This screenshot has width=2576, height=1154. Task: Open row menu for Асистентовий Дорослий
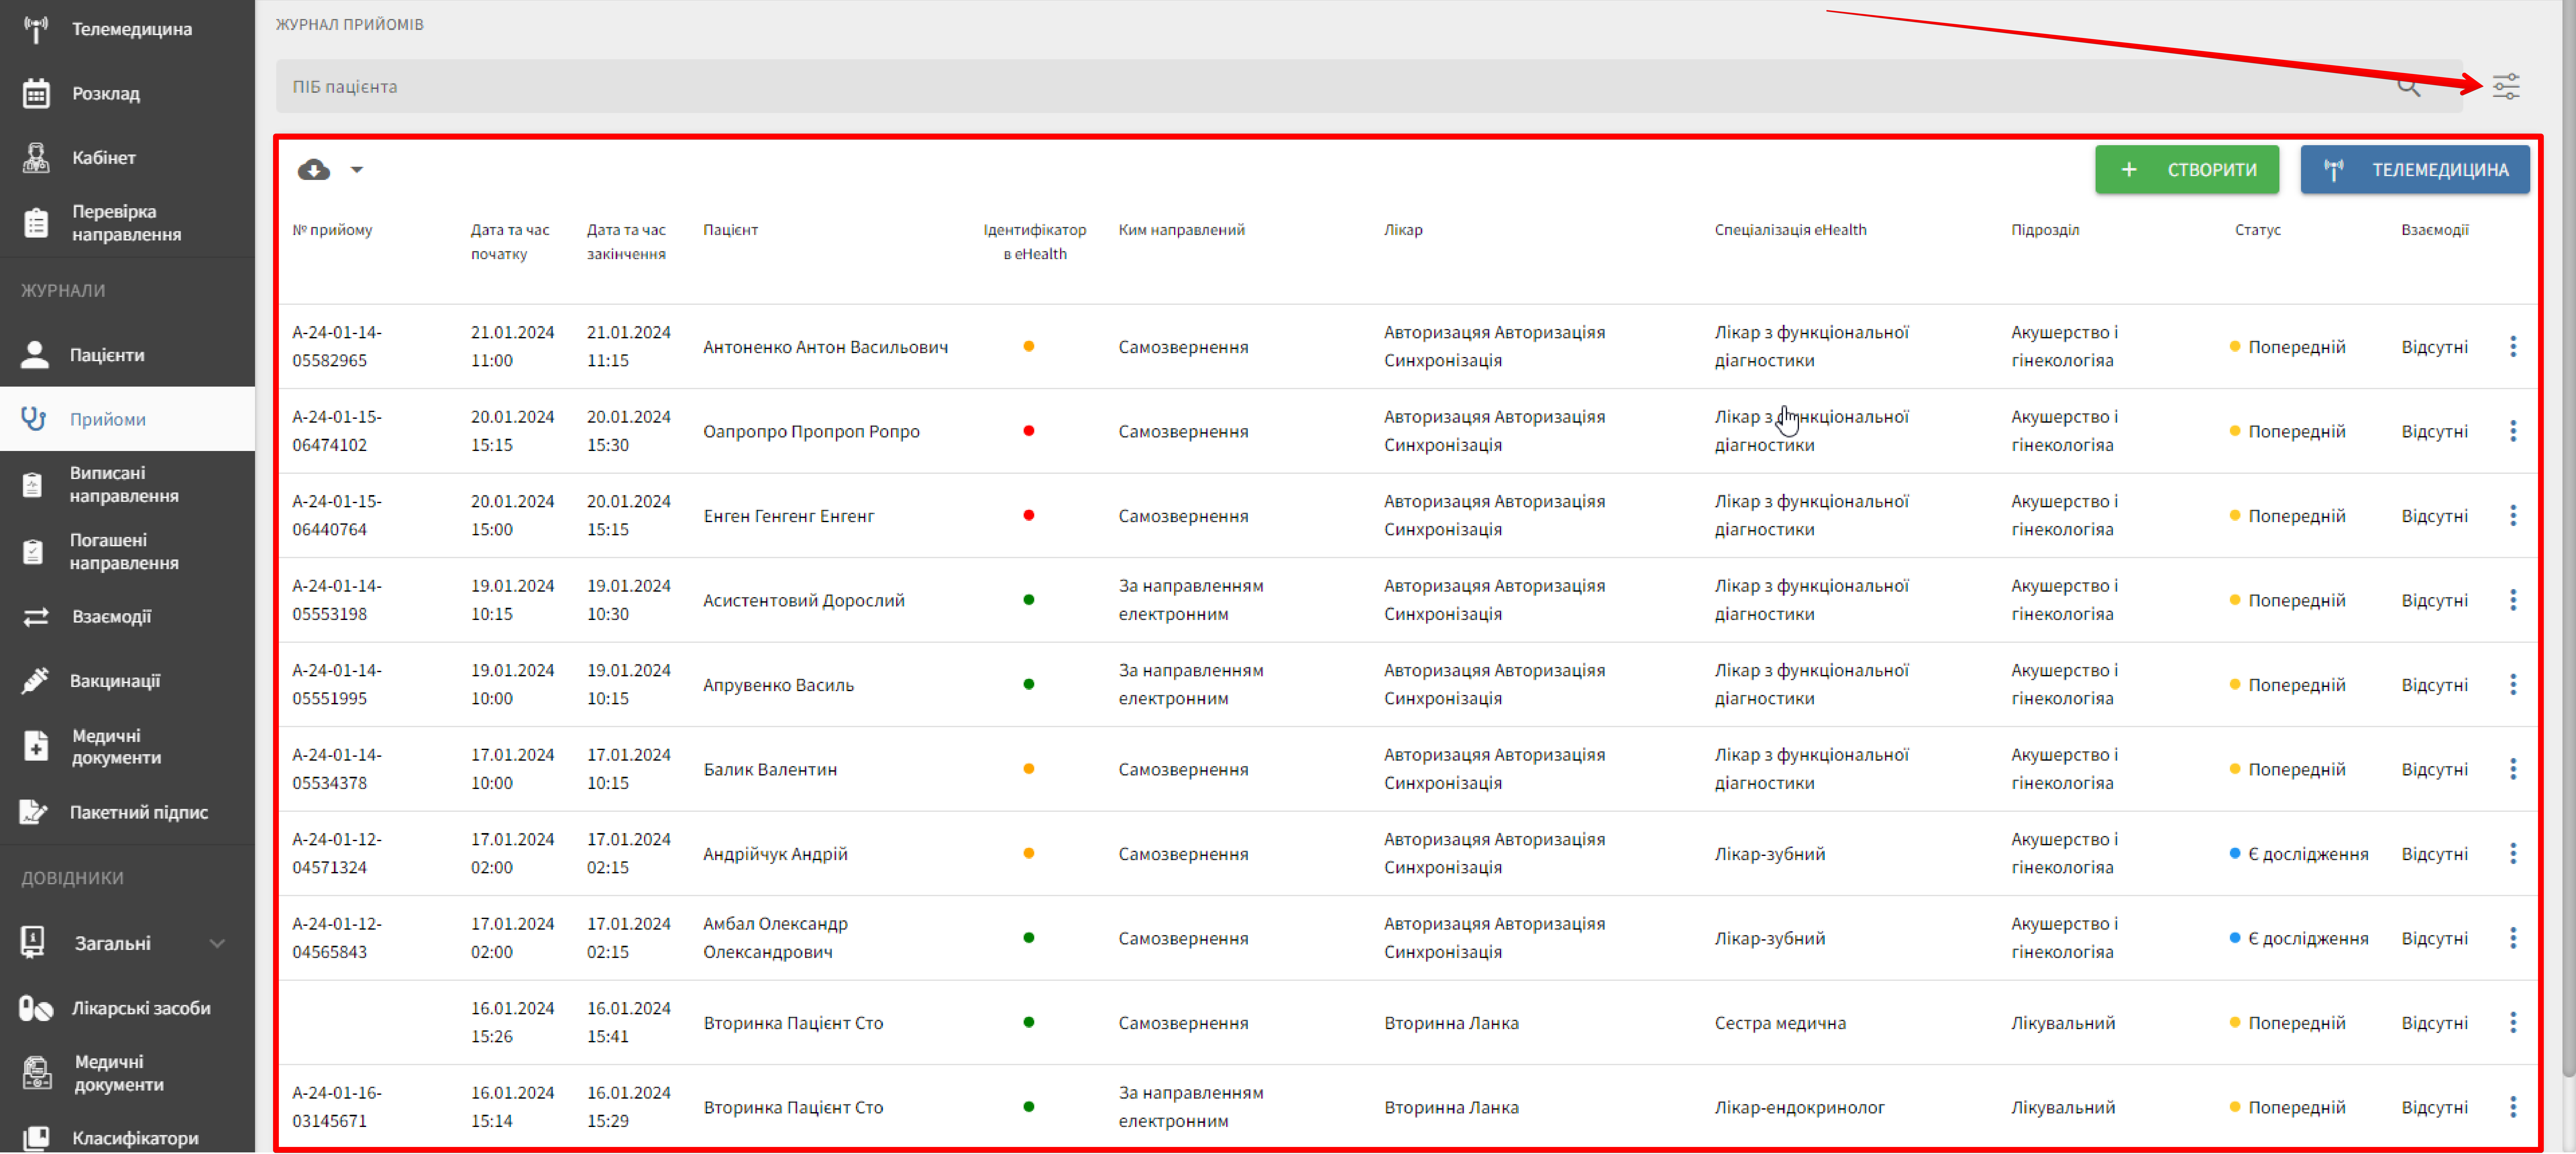(x=2513, y=600)
